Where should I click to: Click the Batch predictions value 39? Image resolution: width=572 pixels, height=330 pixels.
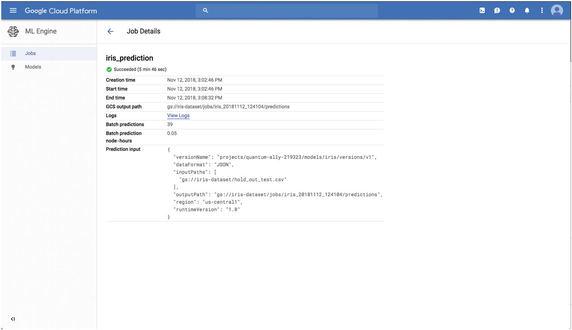pyautogui.click(x=170, y=124)
